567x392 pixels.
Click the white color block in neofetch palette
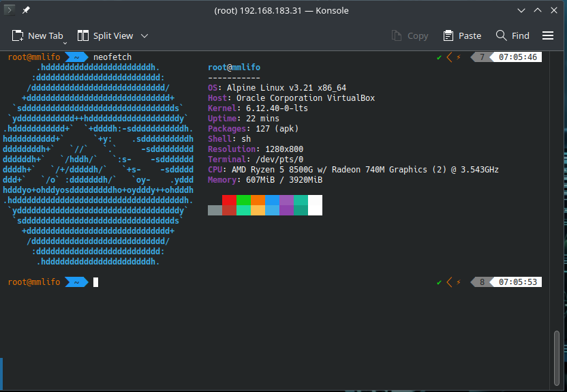click(315, 205)
